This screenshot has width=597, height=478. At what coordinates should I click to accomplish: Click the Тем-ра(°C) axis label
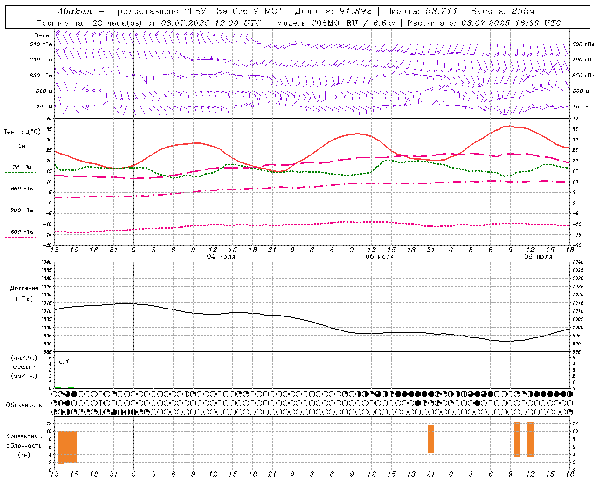(22, 132)
